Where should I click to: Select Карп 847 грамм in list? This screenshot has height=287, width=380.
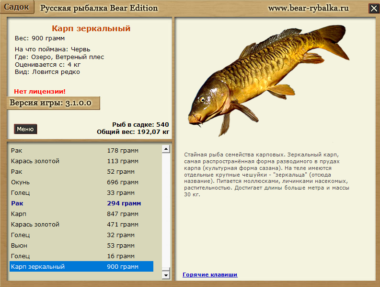(x=81, y=214)
